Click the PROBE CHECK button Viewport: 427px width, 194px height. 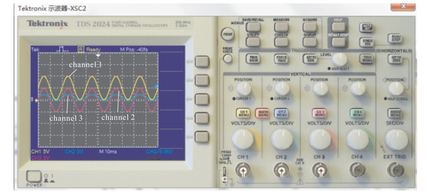tap(226, 59)
